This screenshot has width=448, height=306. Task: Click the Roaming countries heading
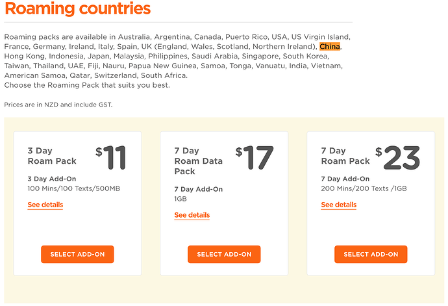pos(78,8)
